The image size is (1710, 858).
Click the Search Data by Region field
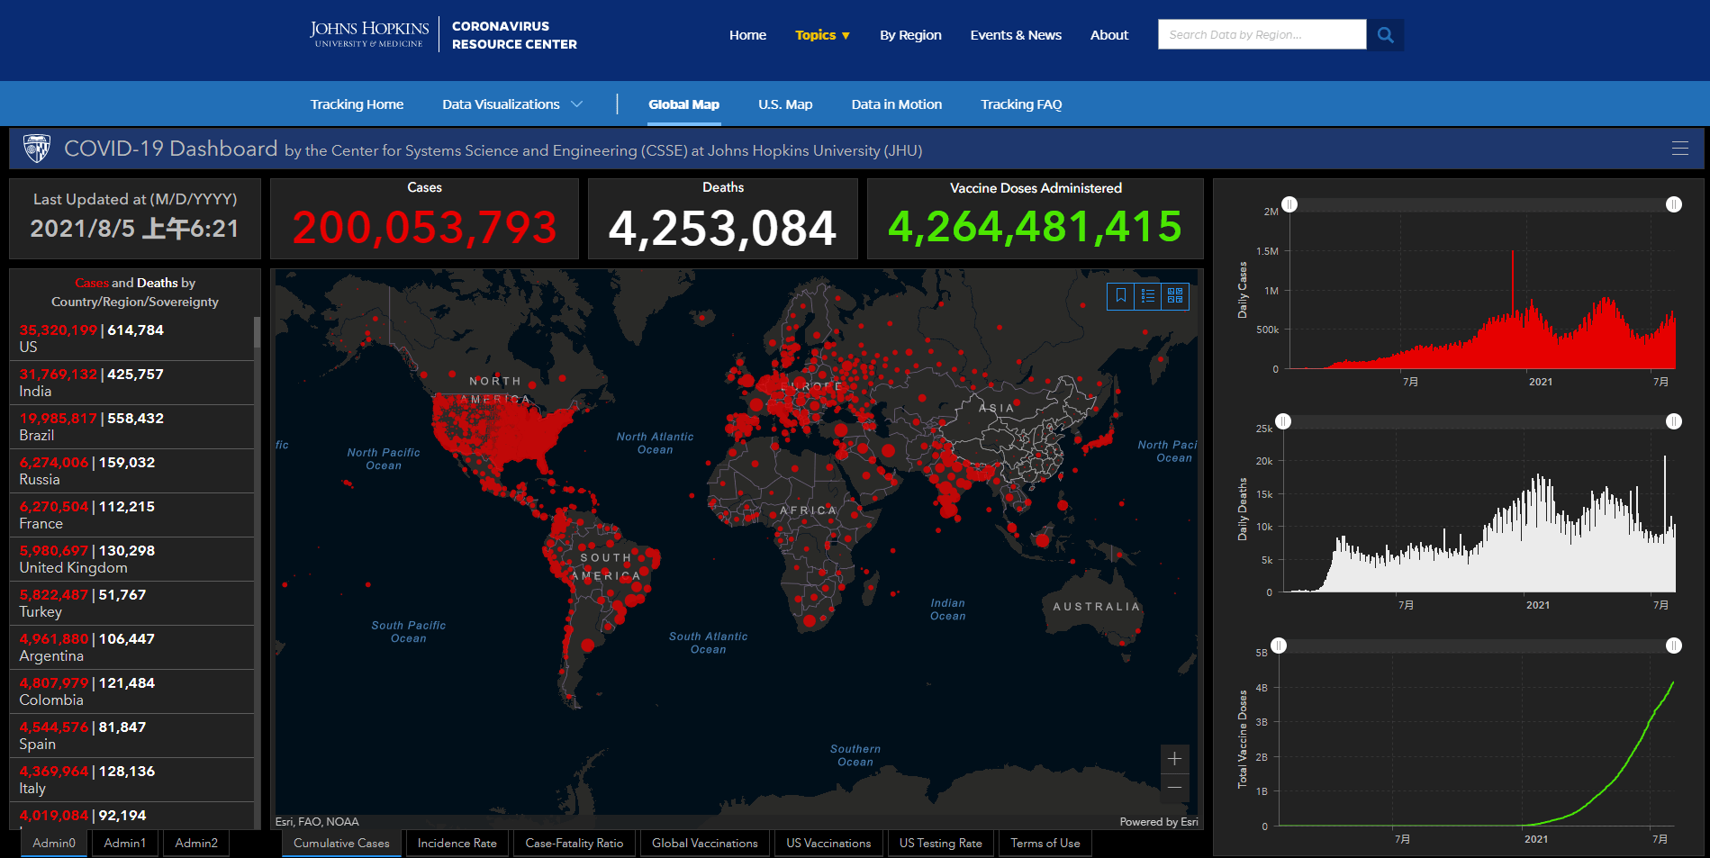(x=1261, y=35)
